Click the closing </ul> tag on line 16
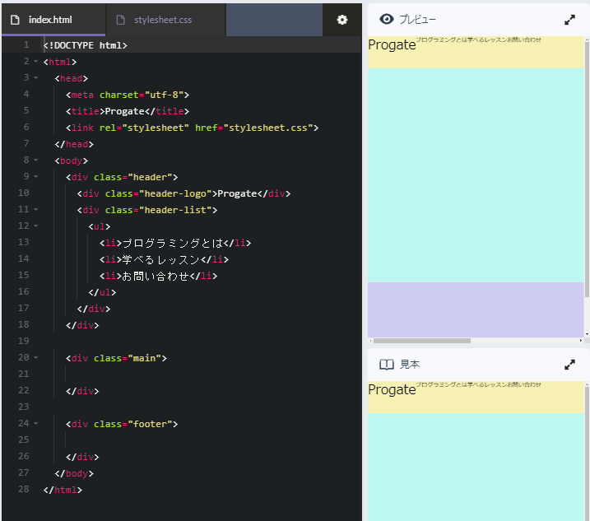590x521 pixels. [102, 292]
